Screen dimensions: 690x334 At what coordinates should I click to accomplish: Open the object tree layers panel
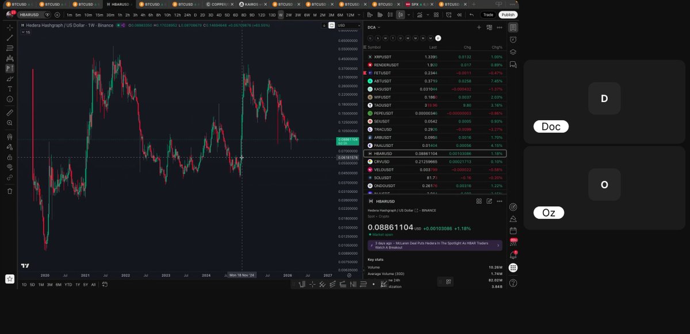[513, 52]
